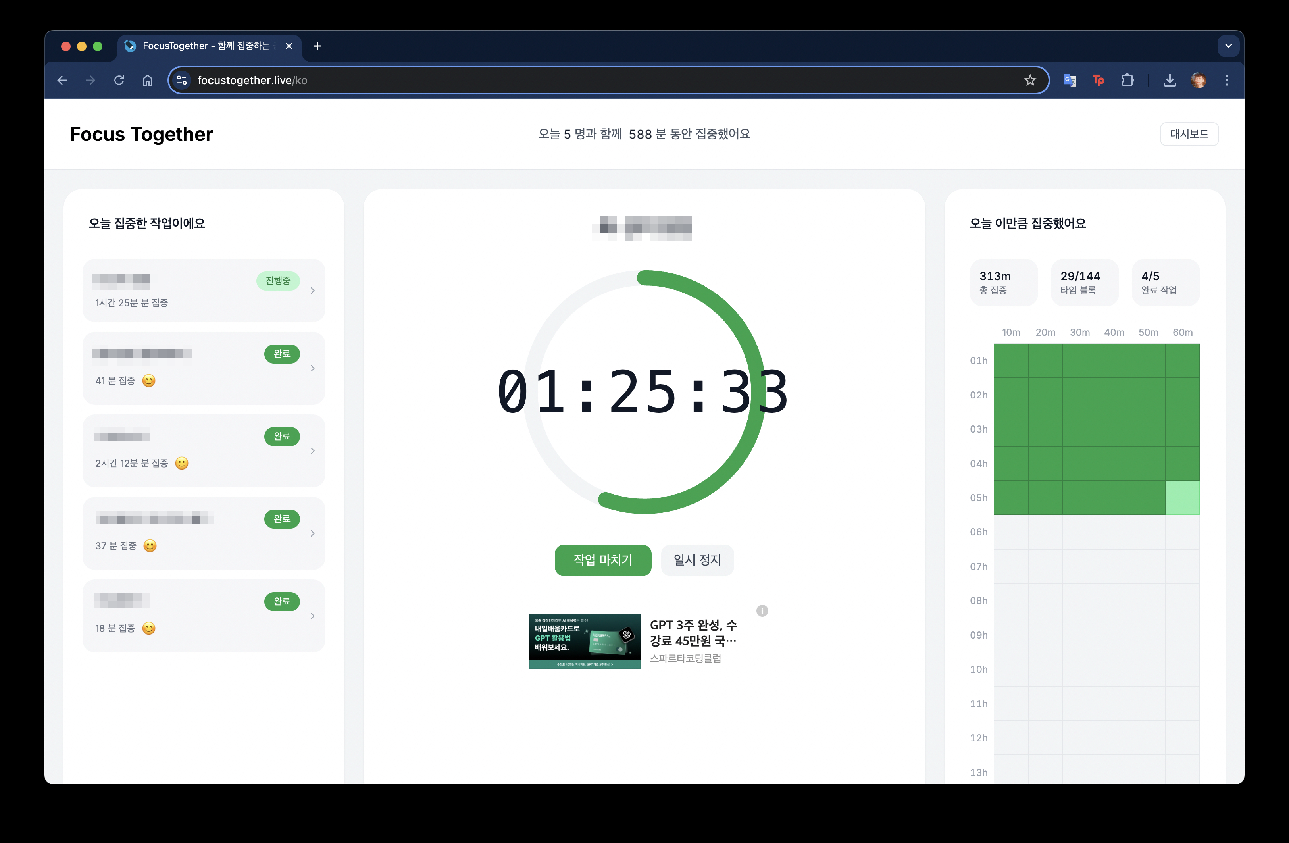Click the home icon

[147, 80]
